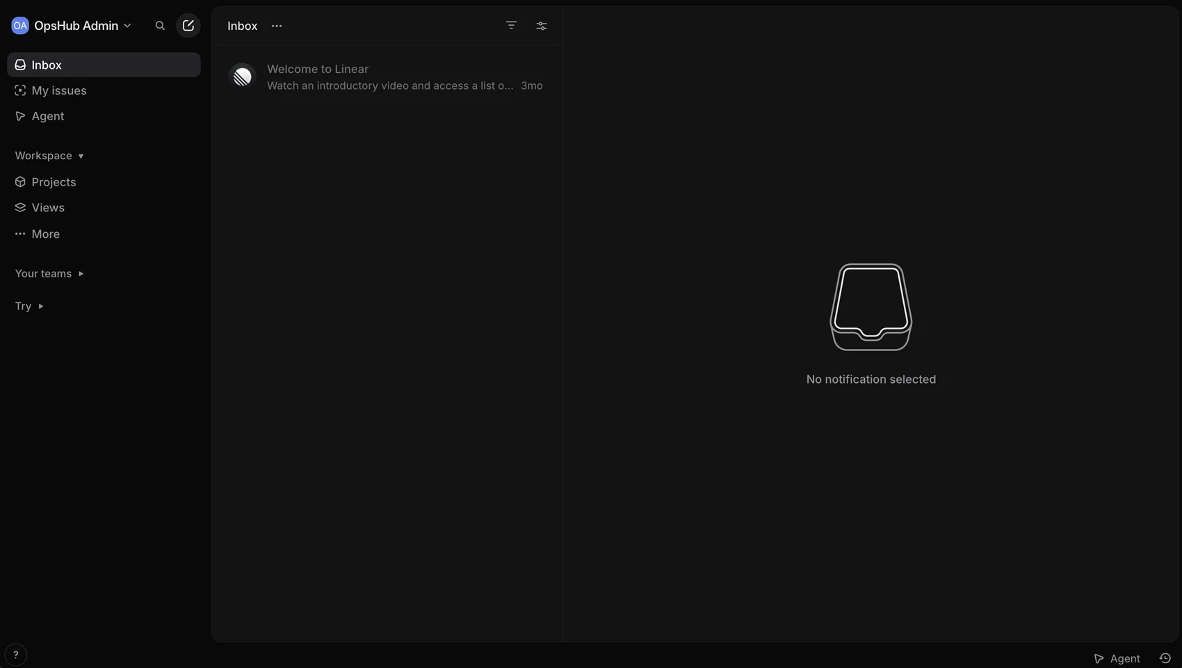Click the Inbox header title

tap(243, 26)
